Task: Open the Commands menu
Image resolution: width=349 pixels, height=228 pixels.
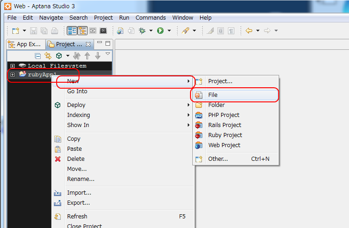Action: click(151, 17)
